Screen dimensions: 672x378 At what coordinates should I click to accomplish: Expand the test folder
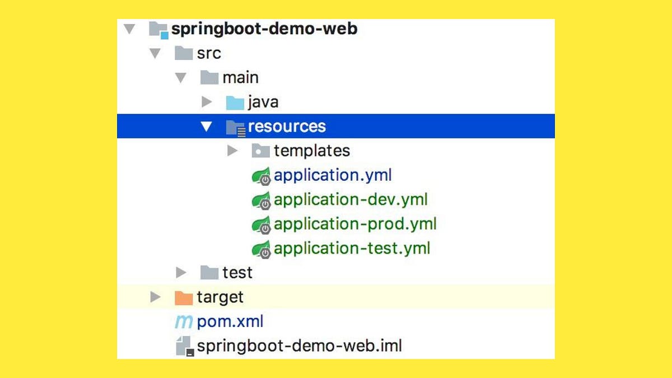pos(181,272)
